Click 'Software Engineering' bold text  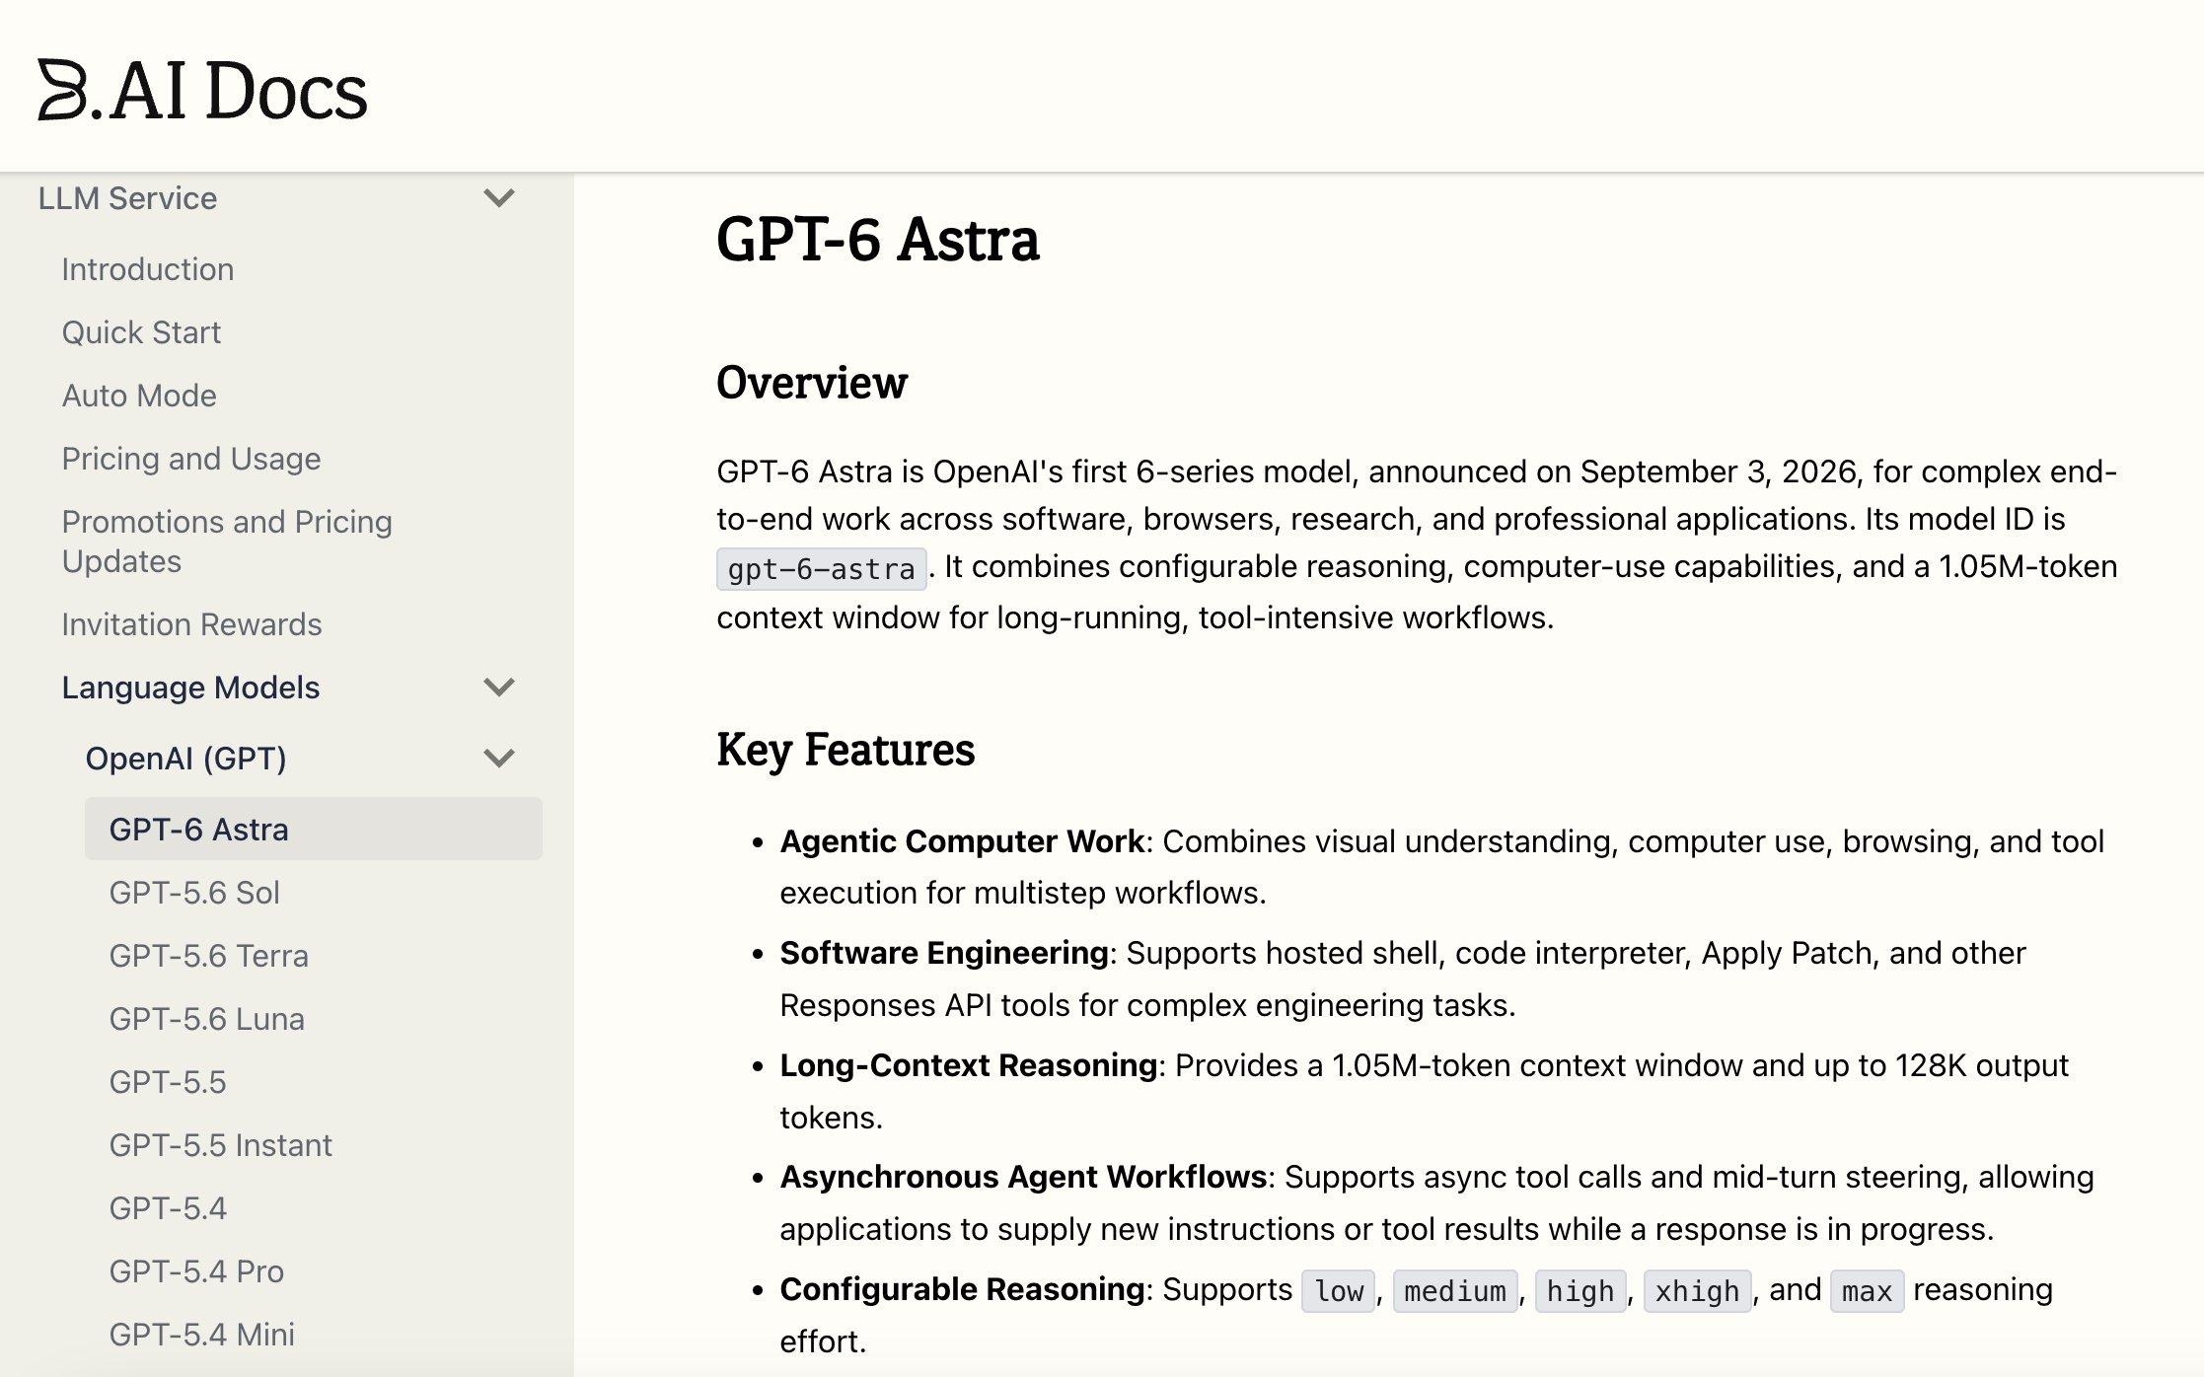pyautogui.click(x=944, y=953)
